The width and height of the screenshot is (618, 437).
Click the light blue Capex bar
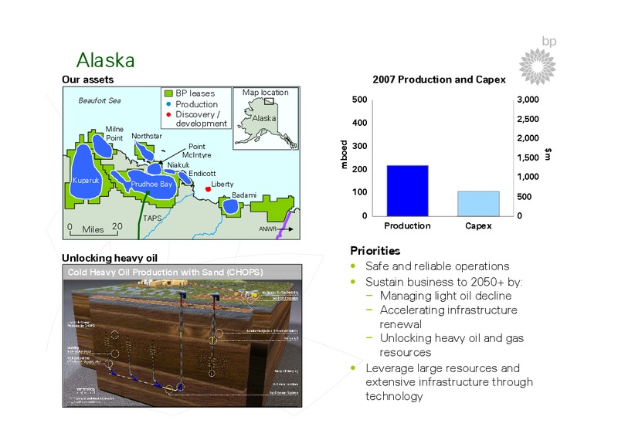478,204
